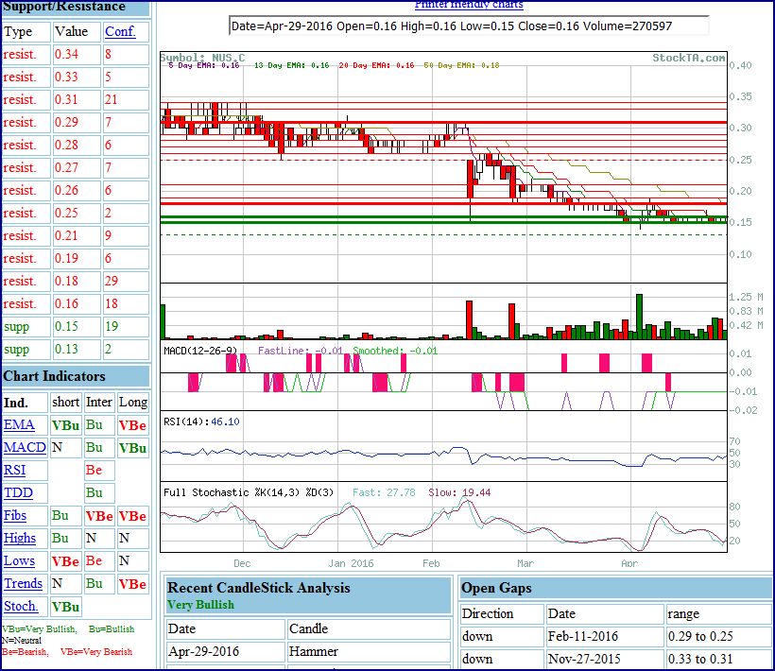
Task: Click the Lows indicator link
Action: click(x=18, y=561)
